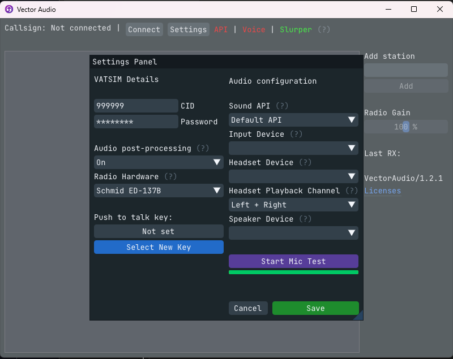Save the settings
The width and height of the screenshot is (453, 359).
(x=315, y=308)
